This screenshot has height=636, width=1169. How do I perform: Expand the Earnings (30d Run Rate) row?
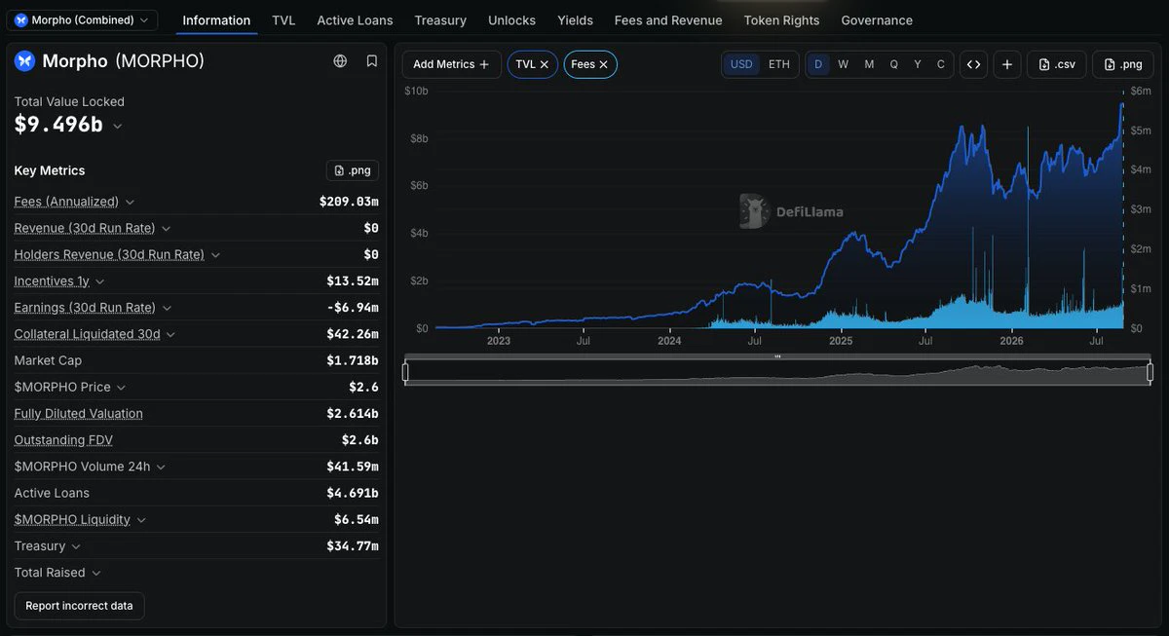pyautogui.click(x=167, y=308)
